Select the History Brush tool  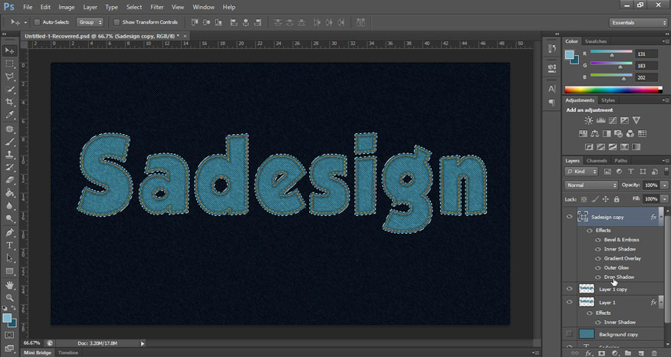pyautogui.click(x=9, y=167)
